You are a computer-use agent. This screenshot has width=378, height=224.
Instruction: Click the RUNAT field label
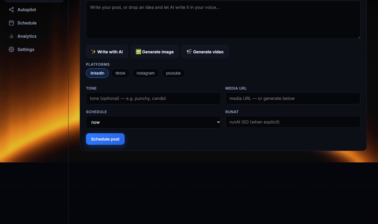(232, 112)
